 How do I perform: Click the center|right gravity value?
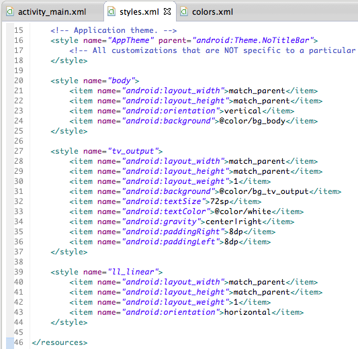pyautogui.click(x=233, y=221)
